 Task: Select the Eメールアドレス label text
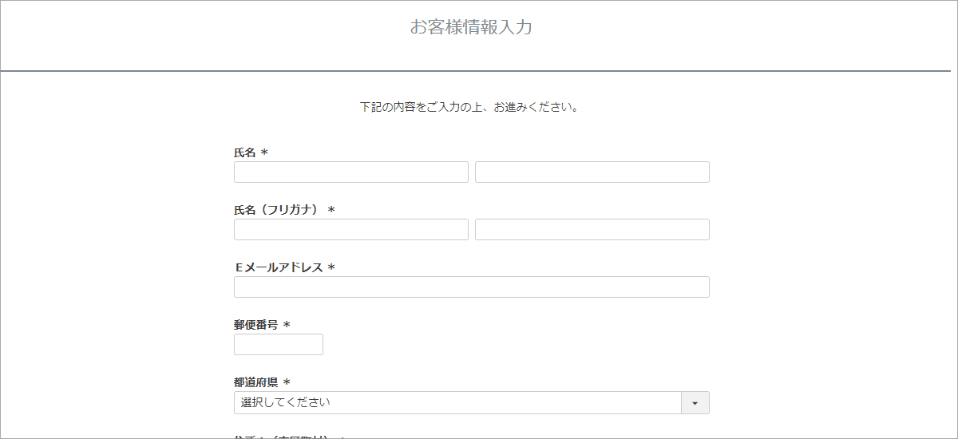[x=279, y=267]
